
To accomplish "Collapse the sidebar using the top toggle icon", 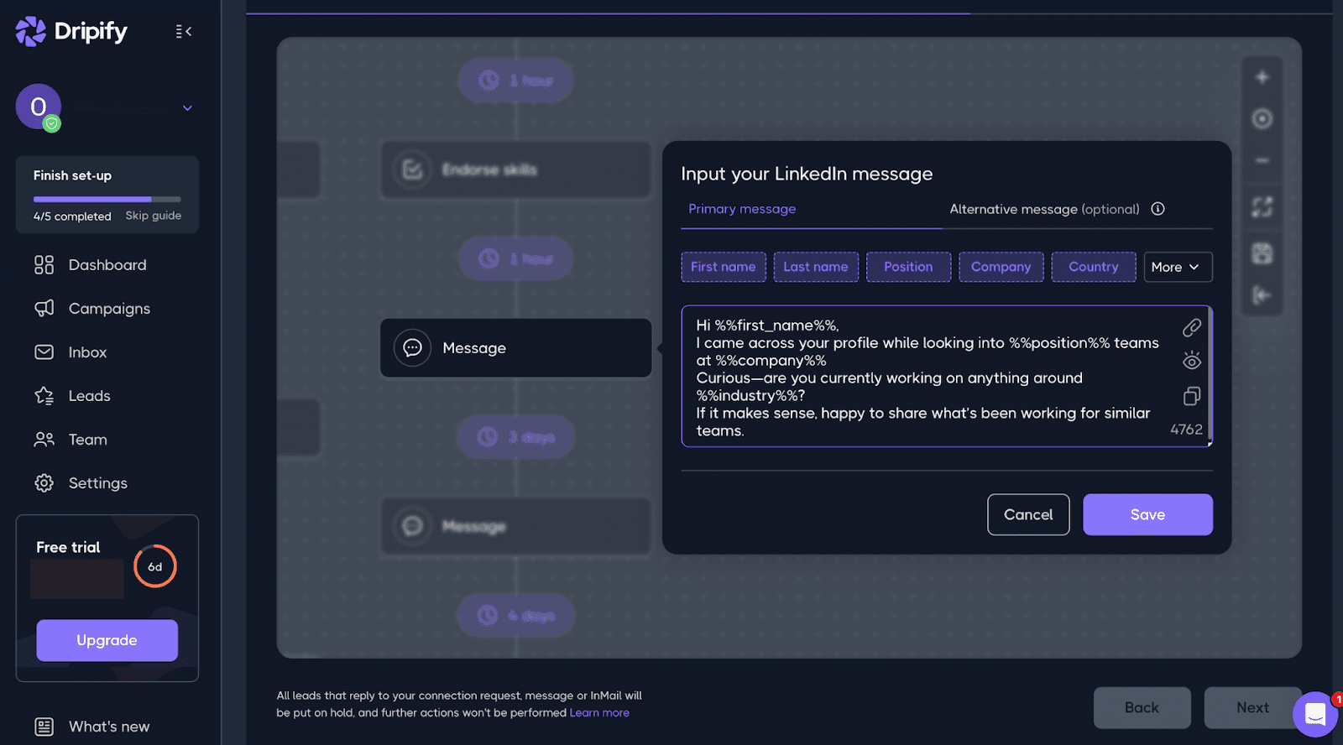I will pos(183,32).
